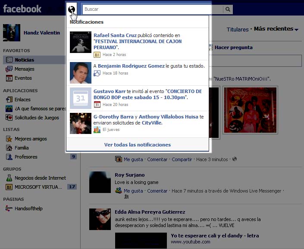
Task: Select the Mejores amigos list
Action: (31, 139)
